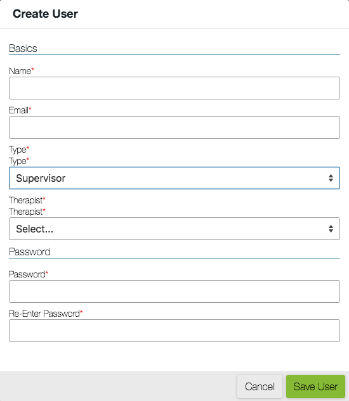Image resolution: width=349 pixels, height=401 pixels.
Task: Focus the Re-Enter Password input field
Action: (x=174, y=331)
